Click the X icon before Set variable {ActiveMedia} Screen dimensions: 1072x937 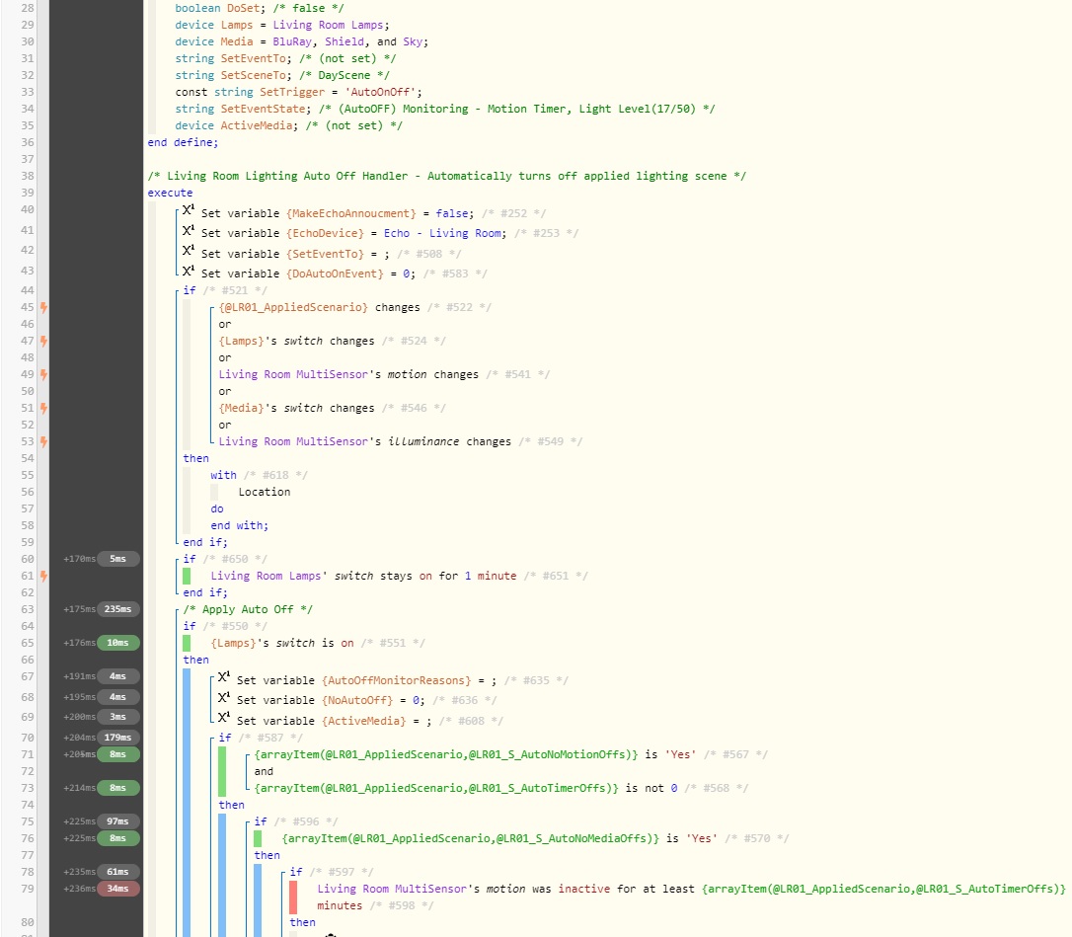point(223,717)
